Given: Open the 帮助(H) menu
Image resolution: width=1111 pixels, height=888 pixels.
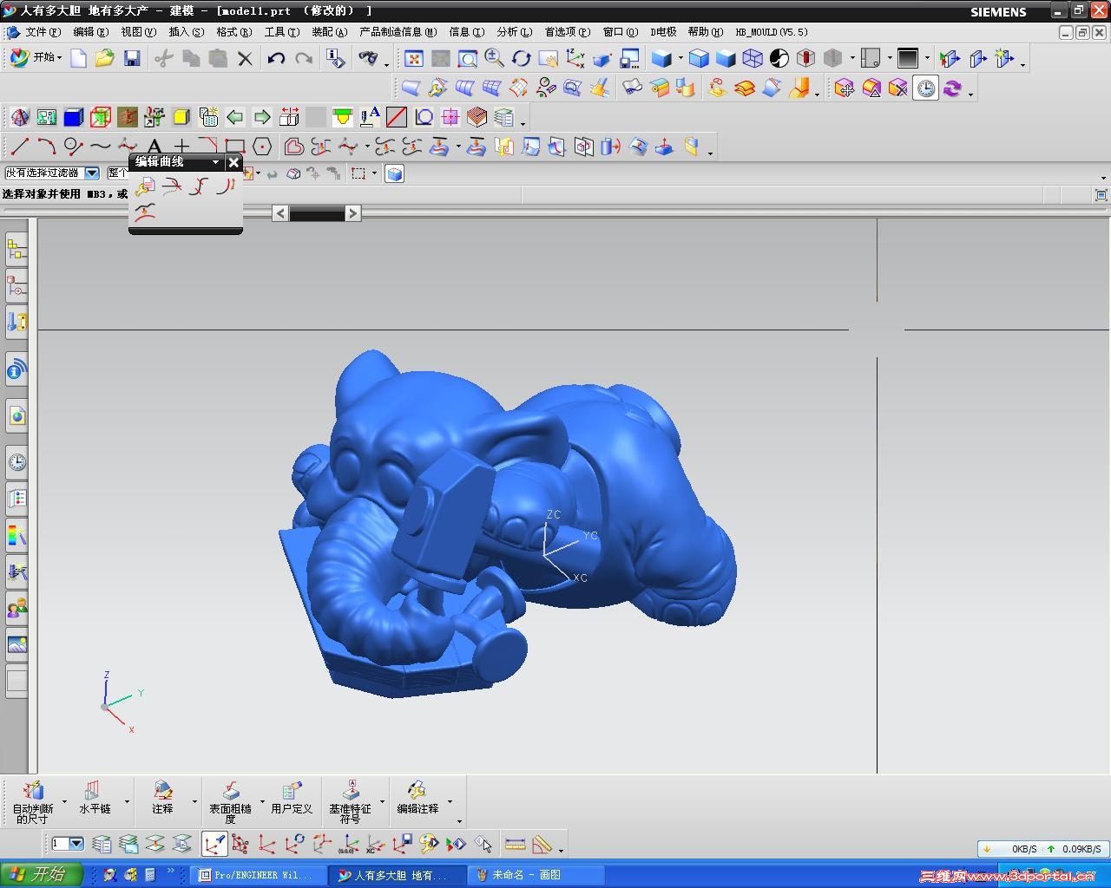Looking at the screenshot, I should click(x=706, y=32).
